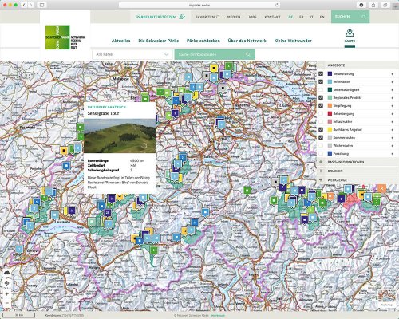
Task: Enable the Beherbergung layer checkbox
Action: (x=321, y=113)
